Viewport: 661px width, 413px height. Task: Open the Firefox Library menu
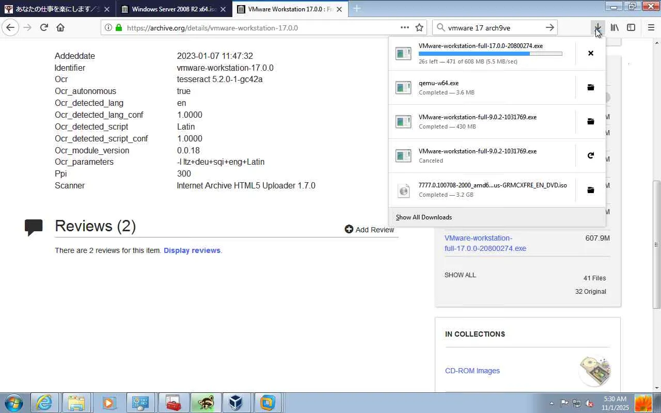[615, 28]
